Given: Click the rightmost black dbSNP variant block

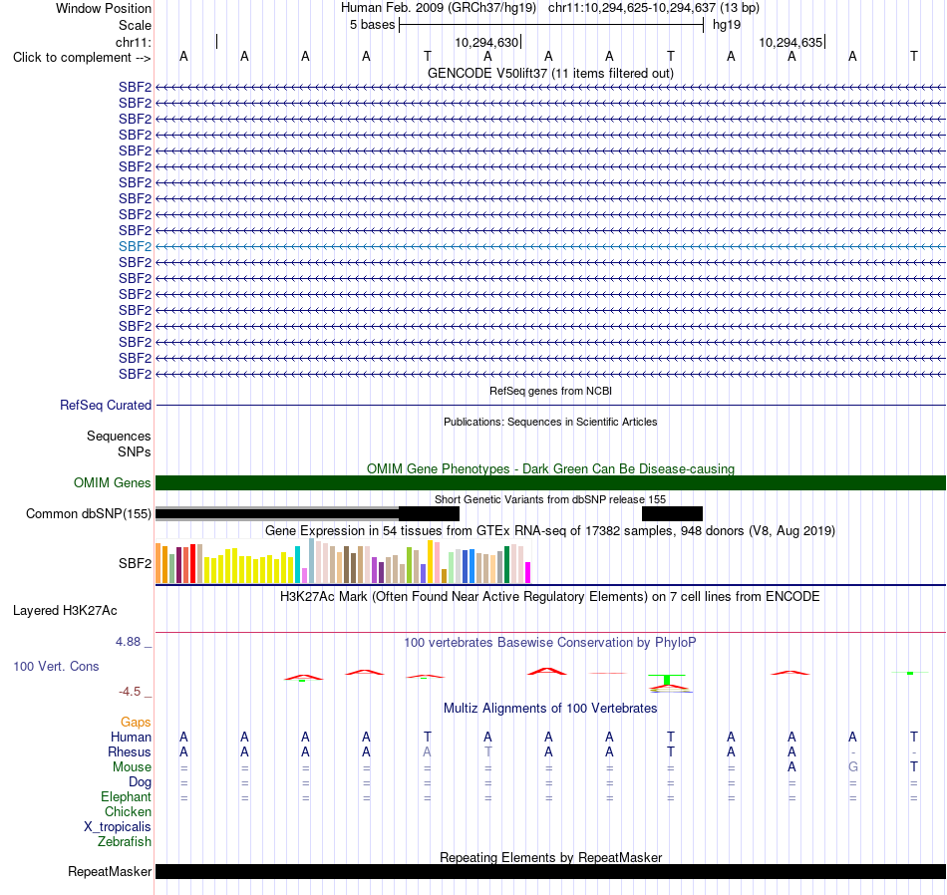Looking at the screenshot, I should tap(672, 514).
